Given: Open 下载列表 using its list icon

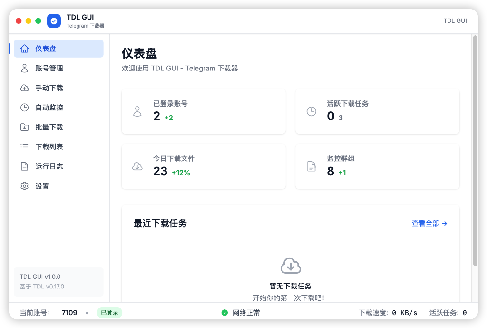Looking at the screenshot, I should click(24, 147).
